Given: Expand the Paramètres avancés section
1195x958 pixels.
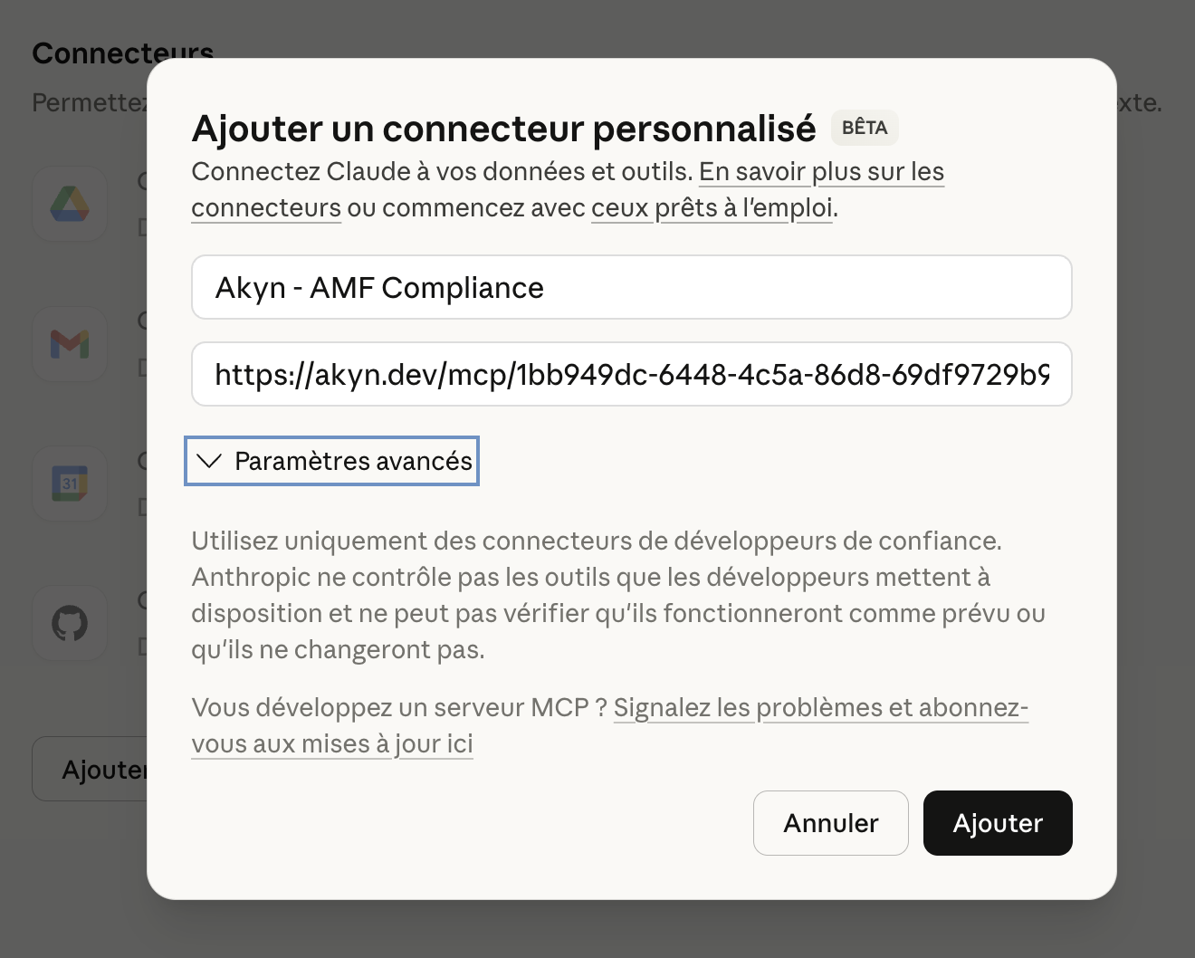Looking at the screenshot, I should (x=331, y=461).
